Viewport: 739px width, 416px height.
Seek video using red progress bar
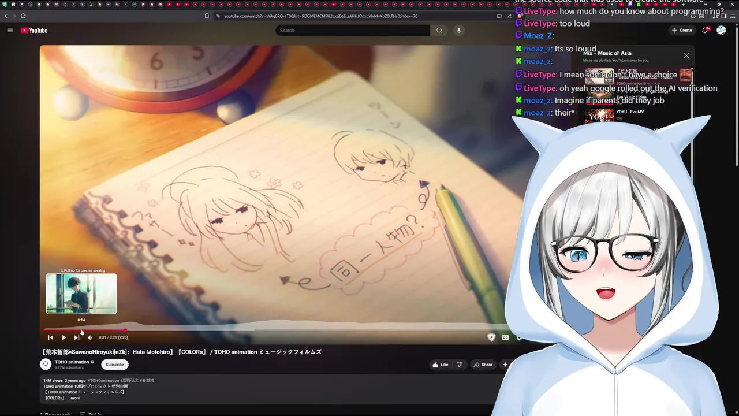[x=85, y=330]
